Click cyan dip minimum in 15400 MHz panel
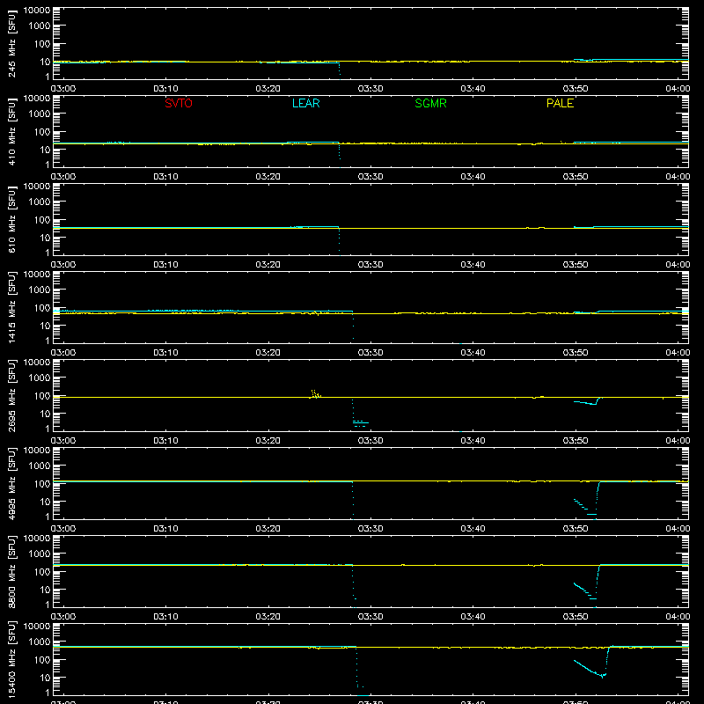Image resolution: width=704 pixels, height=704 pixels. 602,676
